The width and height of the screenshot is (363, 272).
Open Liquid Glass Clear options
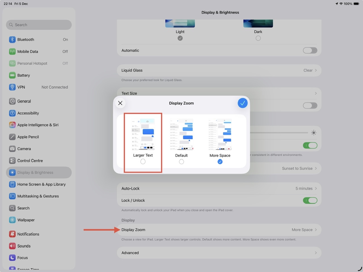219,70
